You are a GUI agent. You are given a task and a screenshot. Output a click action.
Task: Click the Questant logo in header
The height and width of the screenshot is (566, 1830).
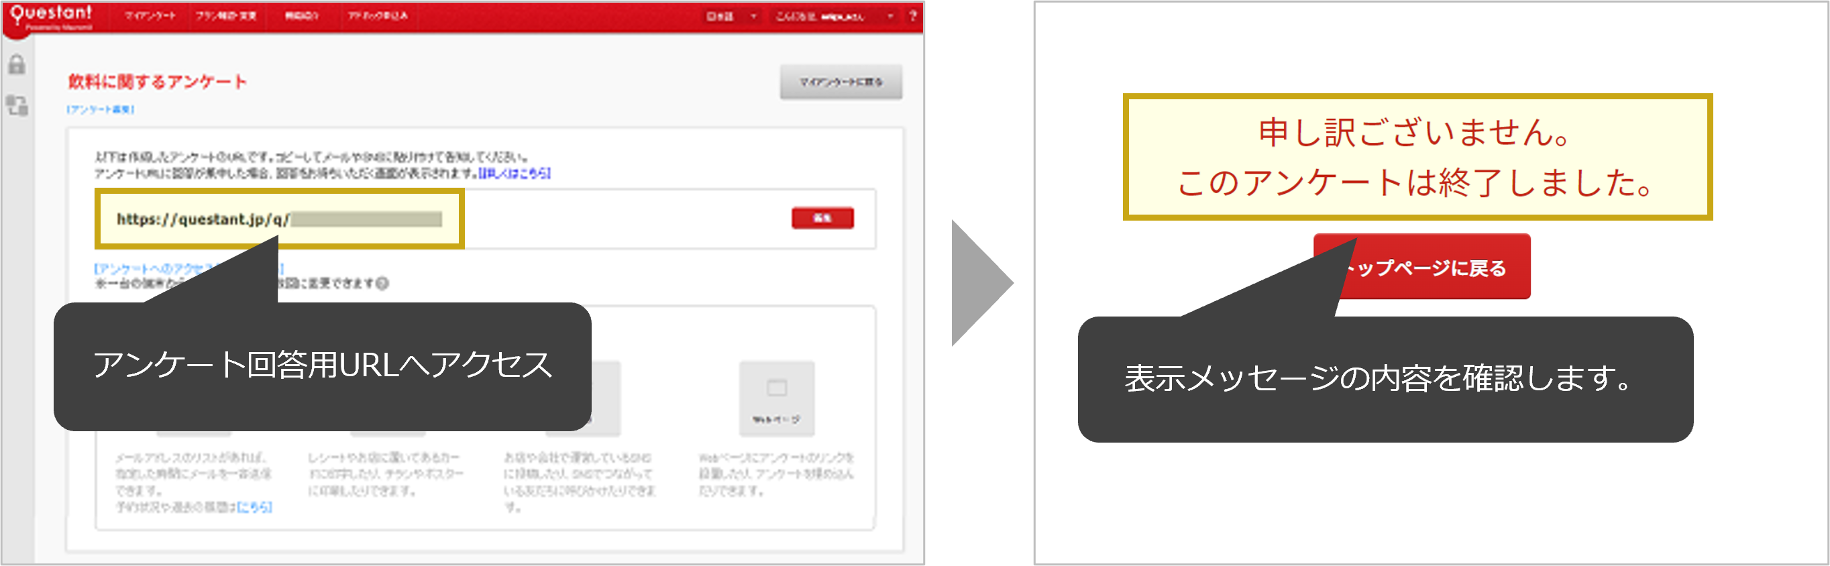[51, 16]
